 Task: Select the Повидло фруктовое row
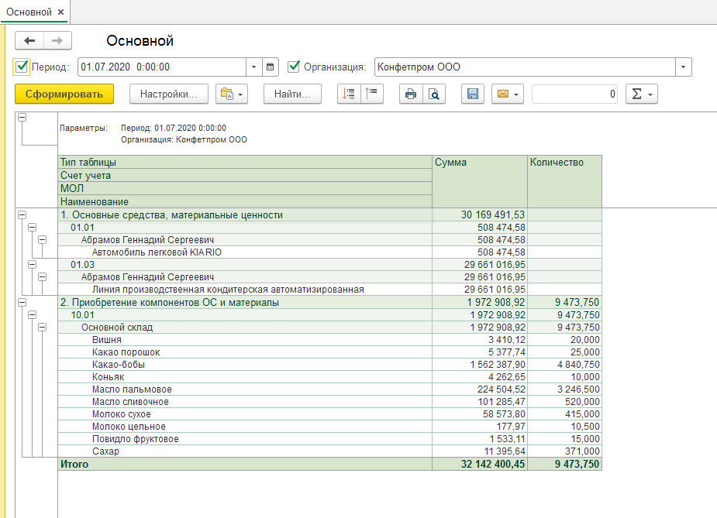329,438
